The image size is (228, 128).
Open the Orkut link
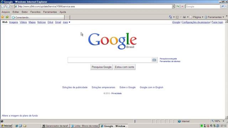coord(50,22)
